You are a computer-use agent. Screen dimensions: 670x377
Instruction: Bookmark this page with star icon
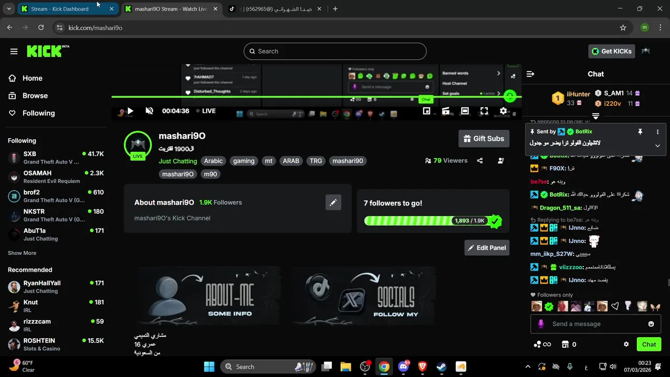click(x=623, y=28)
